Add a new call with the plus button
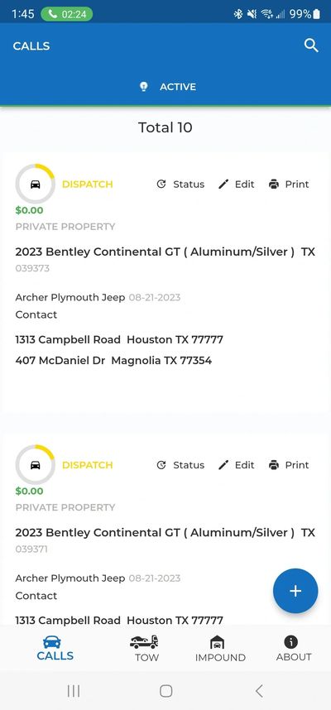 [295, 591]
